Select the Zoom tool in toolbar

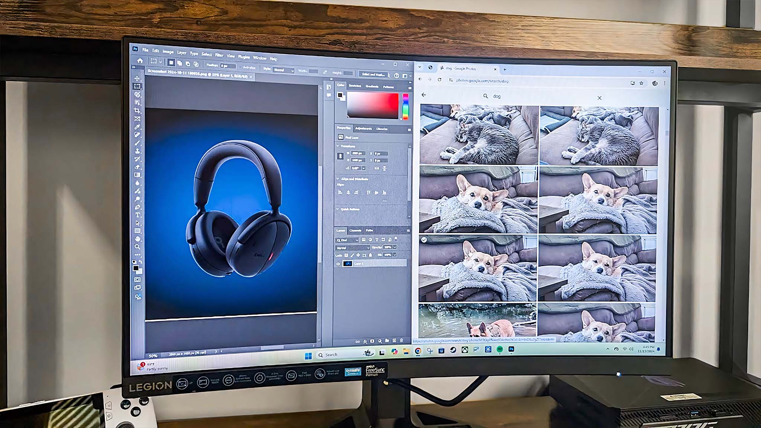(x=137, y=247)
